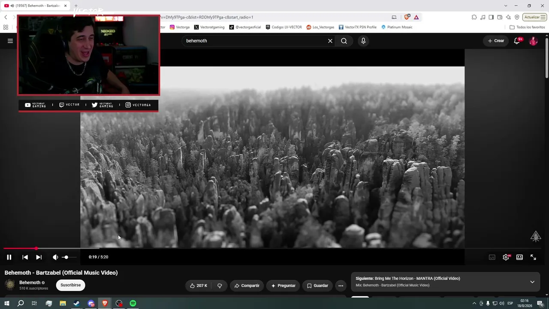Skip to the next video
549x309 pixels.
pos(39,257)
